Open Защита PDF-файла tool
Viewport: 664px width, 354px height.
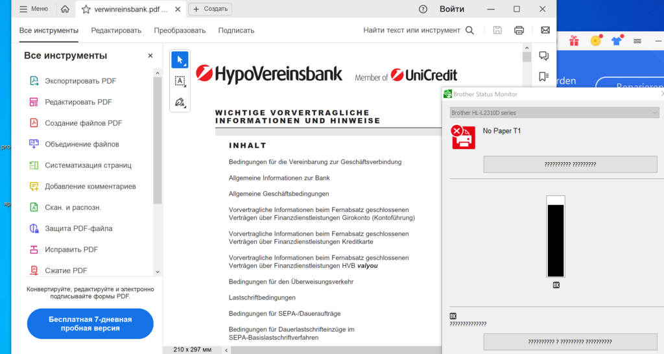[70, 229]
